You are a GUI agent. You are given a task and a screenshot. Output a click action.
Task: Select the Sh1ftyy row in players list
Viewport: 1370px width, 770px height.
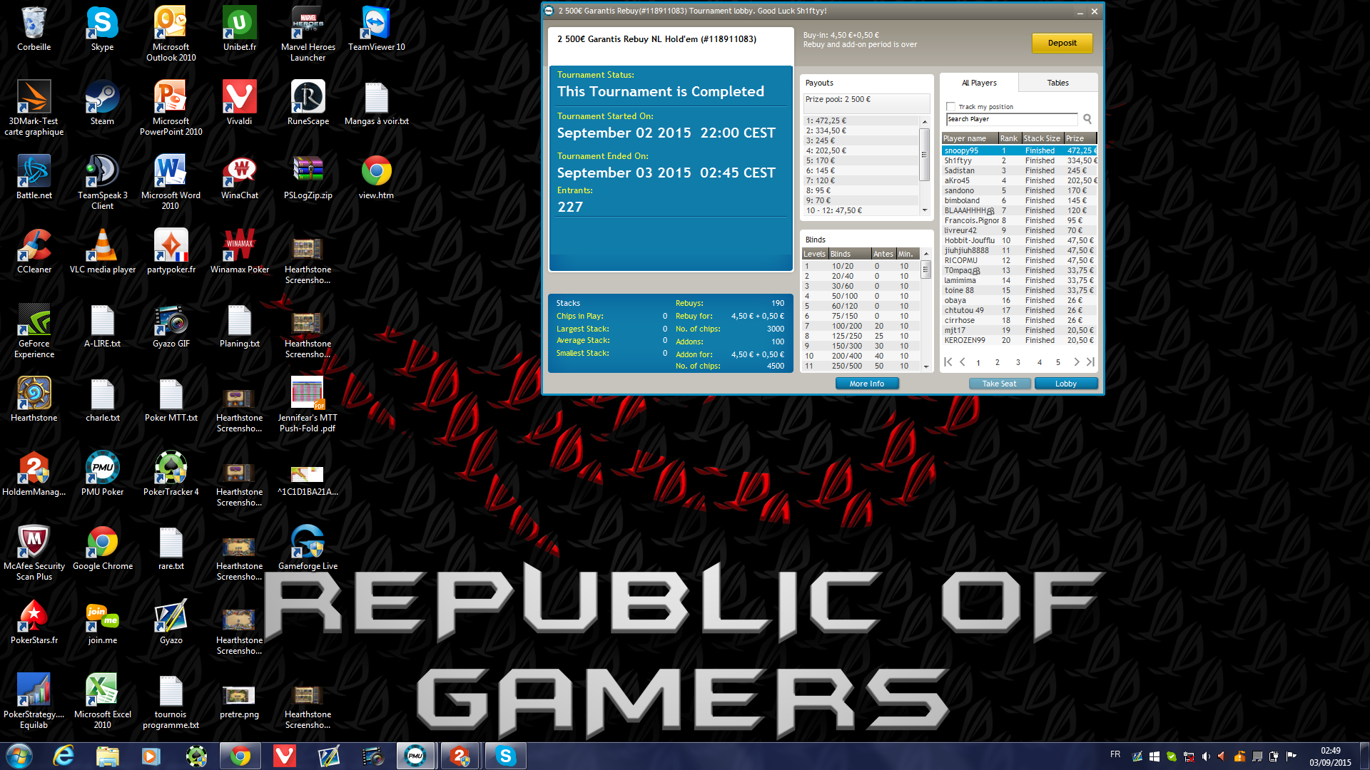(1019, 160)
